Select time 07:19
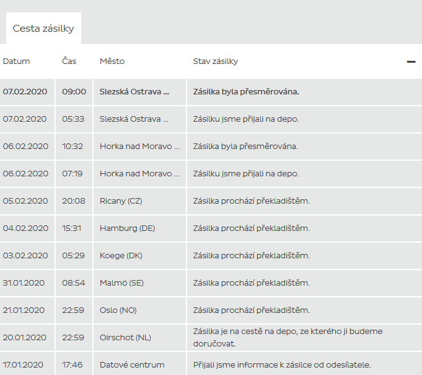This screenshot has width=422, height=375. pyautogui.click(x=73, y=174)
